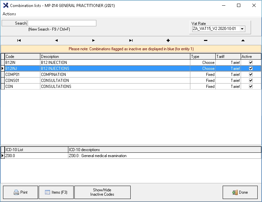Select the Z00.0 ICD-10 list entry

click(x=36, y=156)
